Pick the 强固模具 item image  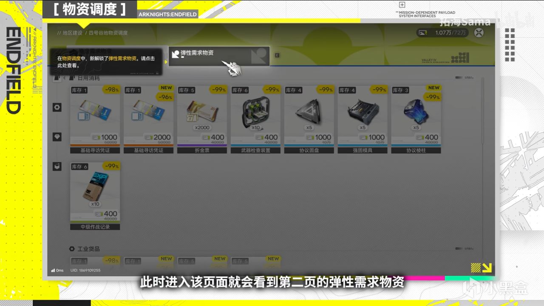click(363, 113)
